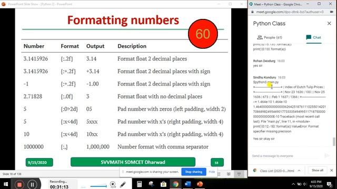Viewport: 337px width, 189px height.
Task: Click the recording timer 00:31:13
Action: pos(59,187)
